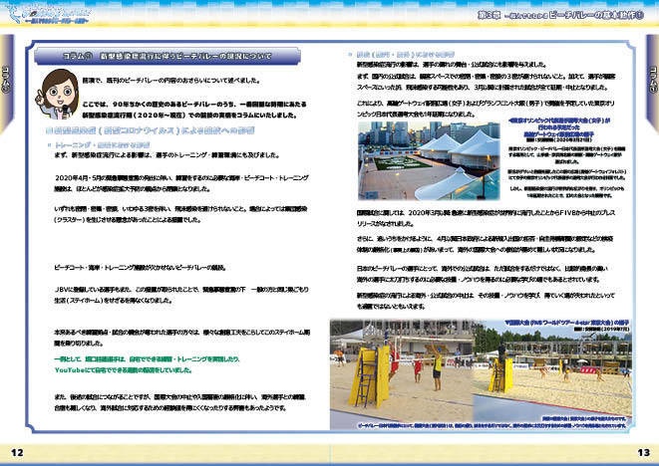This screenshot has width=659, height=466.
Task: Click the right side tab labeled 'コラム①'
Action: pos(652,82)
